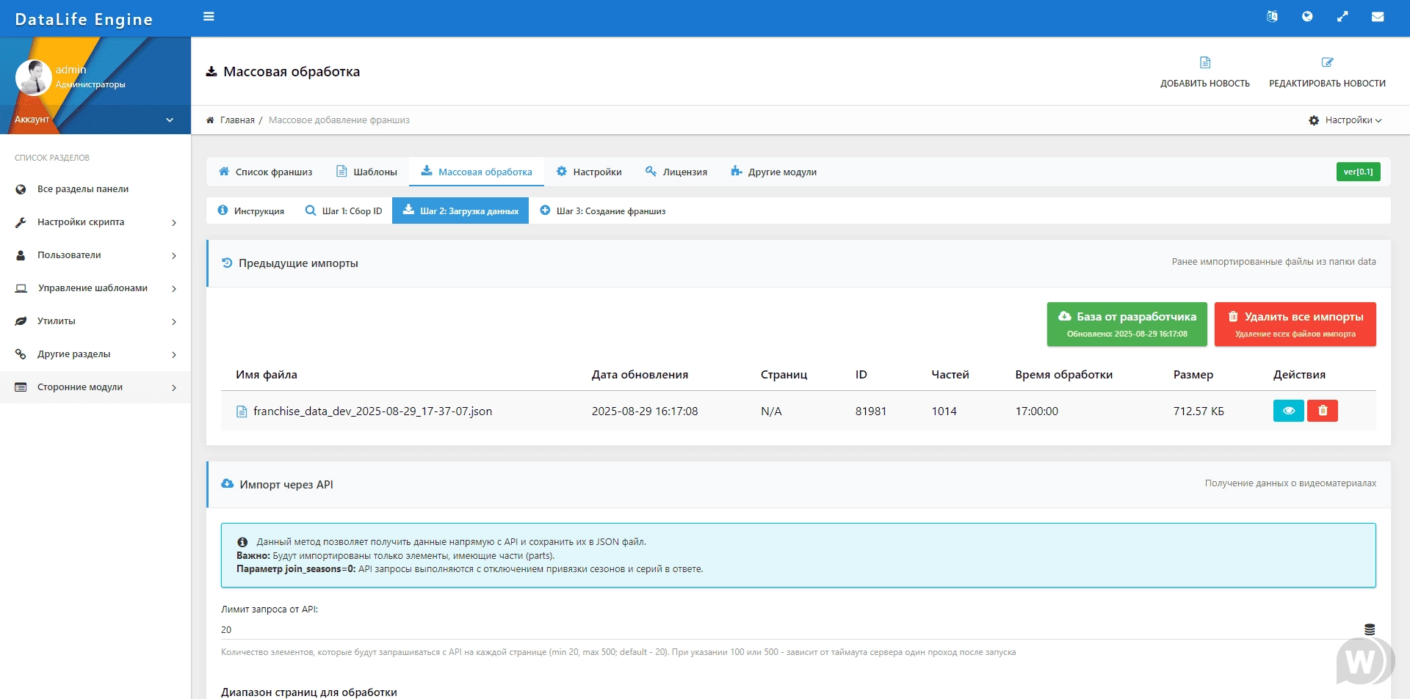Open the Главная breadcrumb link
This screenshot has height=699, width=1410.
(236, 120)
